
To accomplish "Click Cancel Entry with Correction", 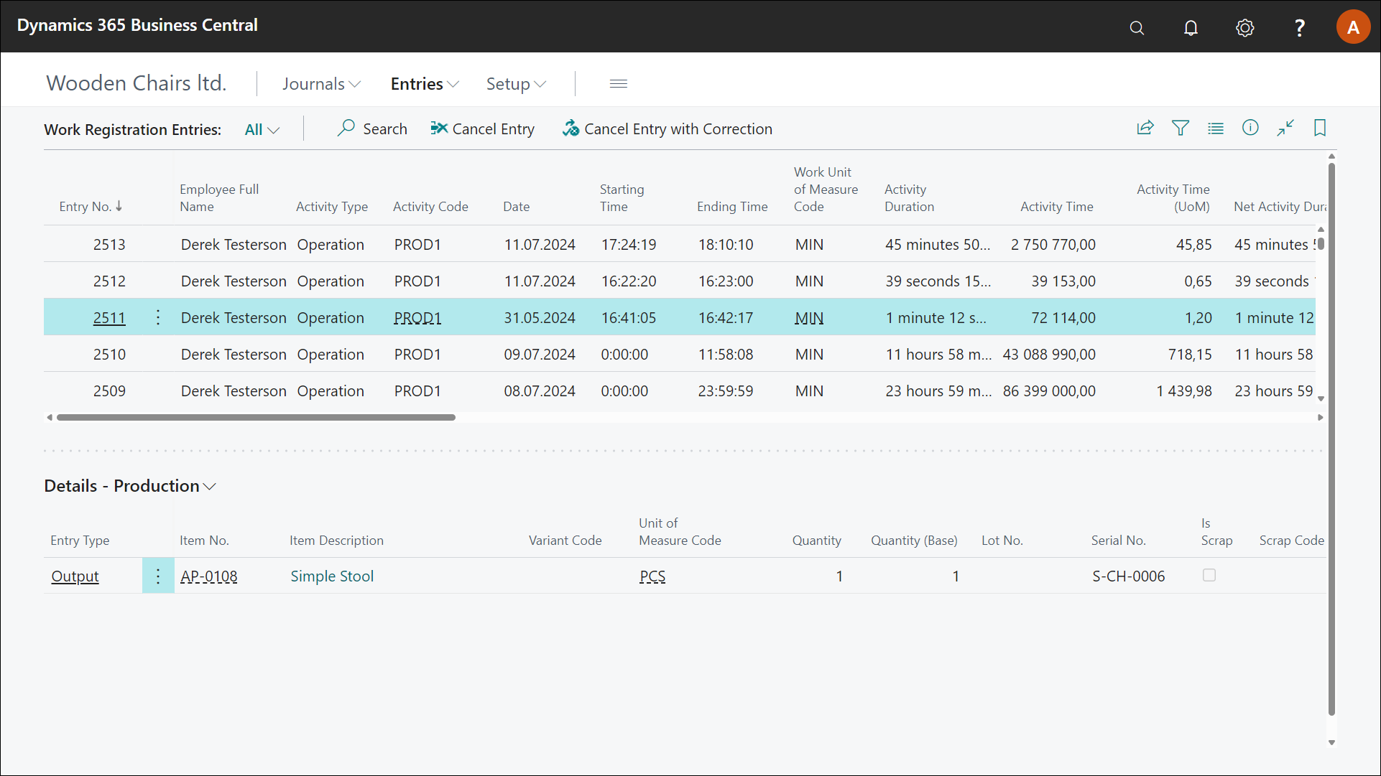I will tap(668, 129).
